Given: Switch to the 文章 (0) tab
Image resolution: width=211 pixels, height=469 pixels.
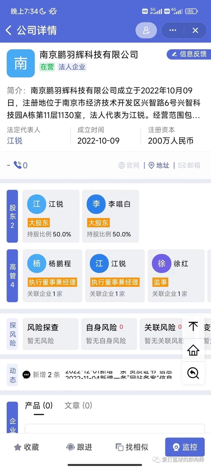Looking at the screenshot, I should tap(78, 405).
